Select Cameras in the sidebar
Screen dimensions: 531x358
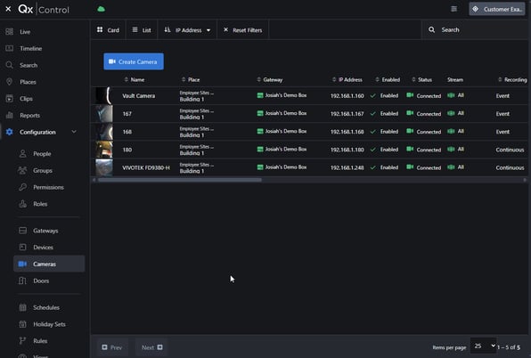tap(49, 264)
